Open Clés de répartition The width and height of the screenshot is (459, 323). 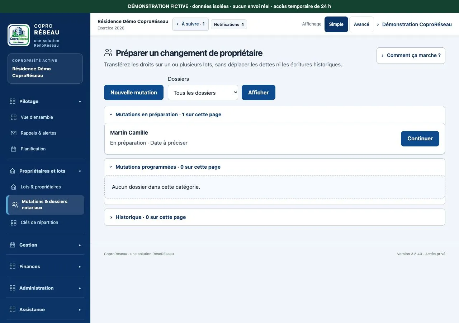pyautogui.click(x=45, y=223)
